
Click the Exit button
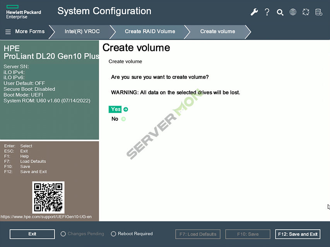pos(32,234)
